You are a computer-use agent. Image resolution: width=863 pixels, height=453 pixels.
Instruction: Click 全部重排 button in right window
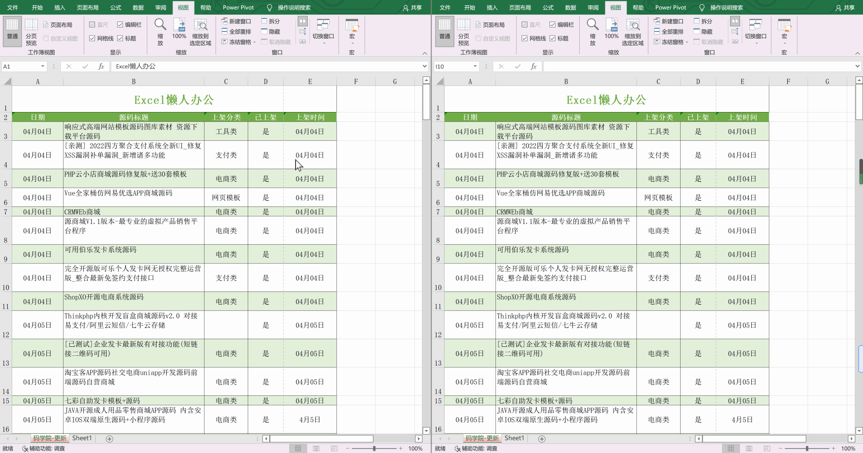pyautogui.click(x=668, y=31)
